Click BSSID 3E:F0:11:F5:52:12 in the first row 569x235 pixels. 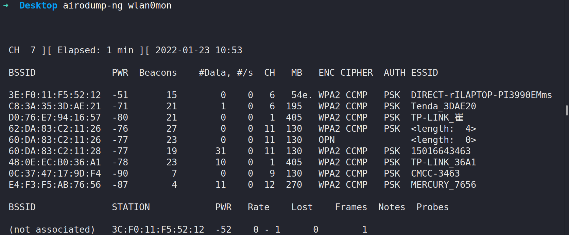click(x=55, y=95)
